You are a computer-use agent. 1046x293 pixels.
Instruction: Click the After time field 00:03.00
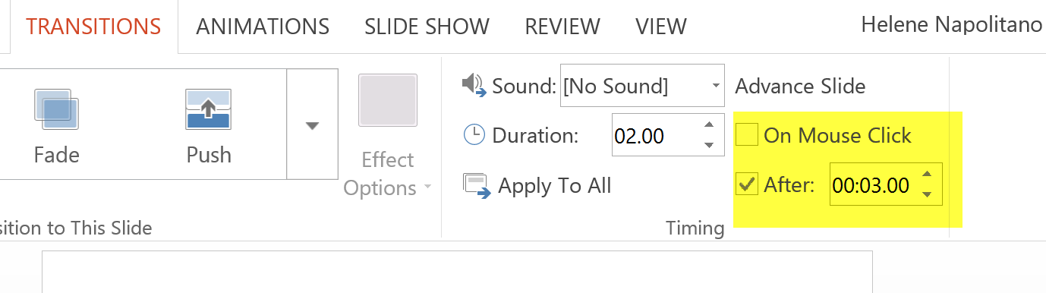point(872,184)
